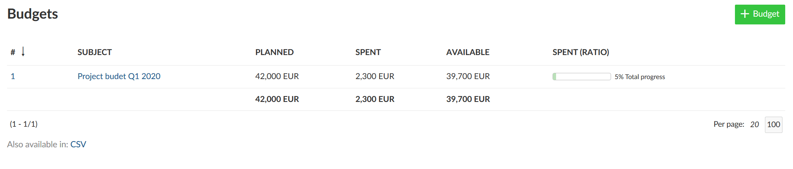Set per page to 20

(x=754, y=124)
